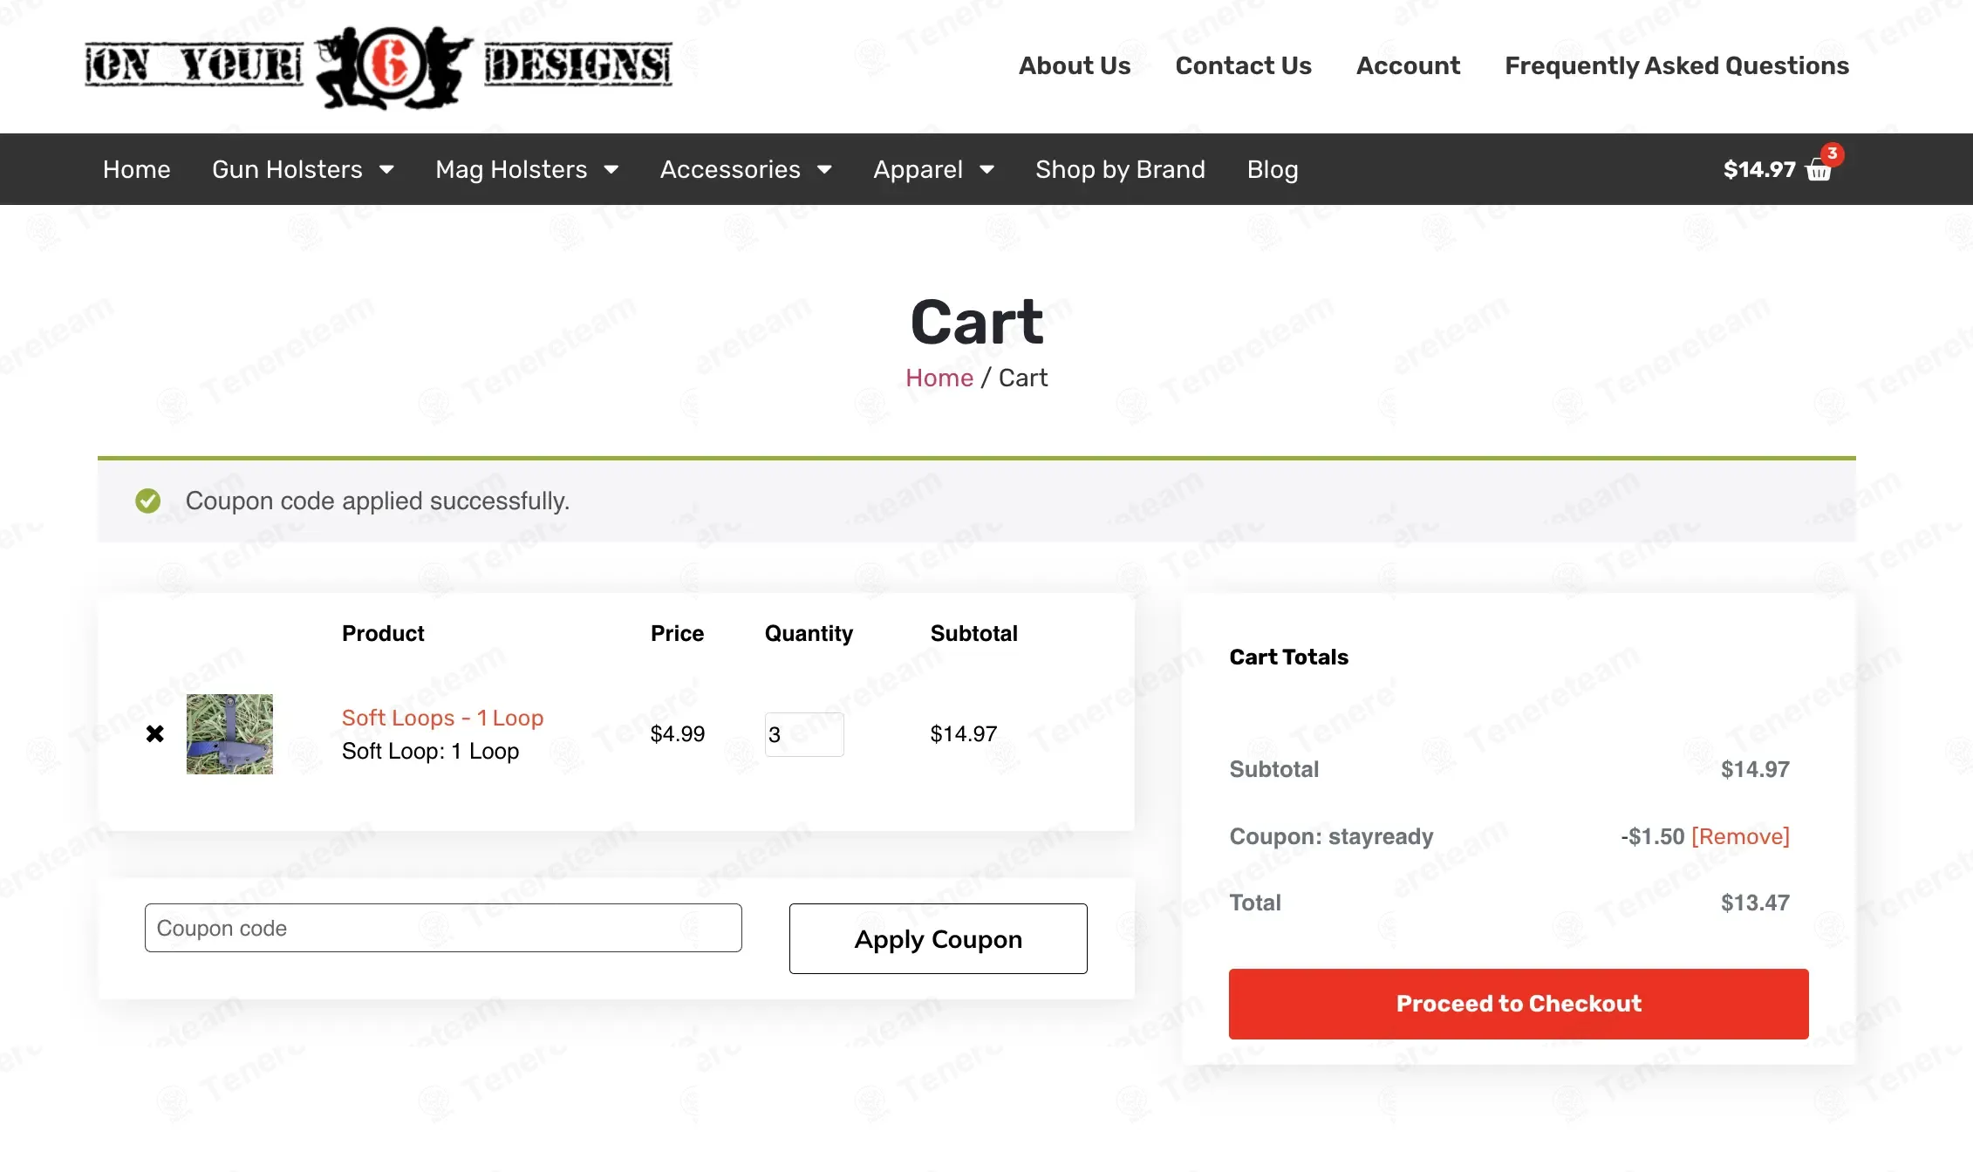Remove the stayready coupon

pyautogui.click(x=1740, y=836)
